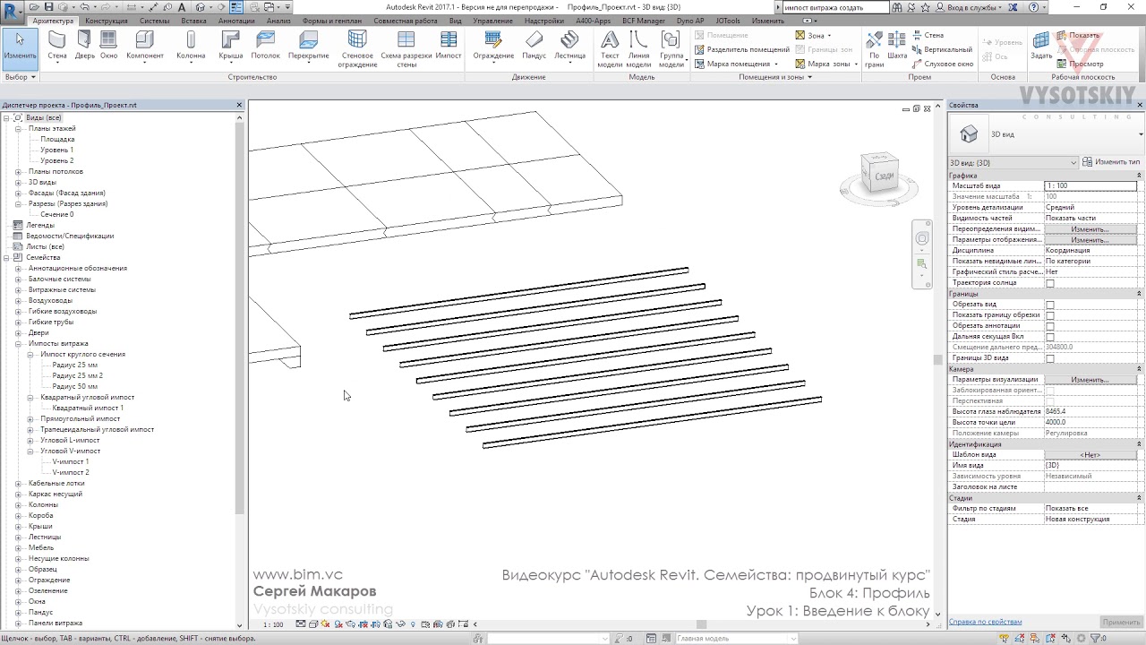
Task: Select the Стена (Wall) tool
Action: (57, 46)
